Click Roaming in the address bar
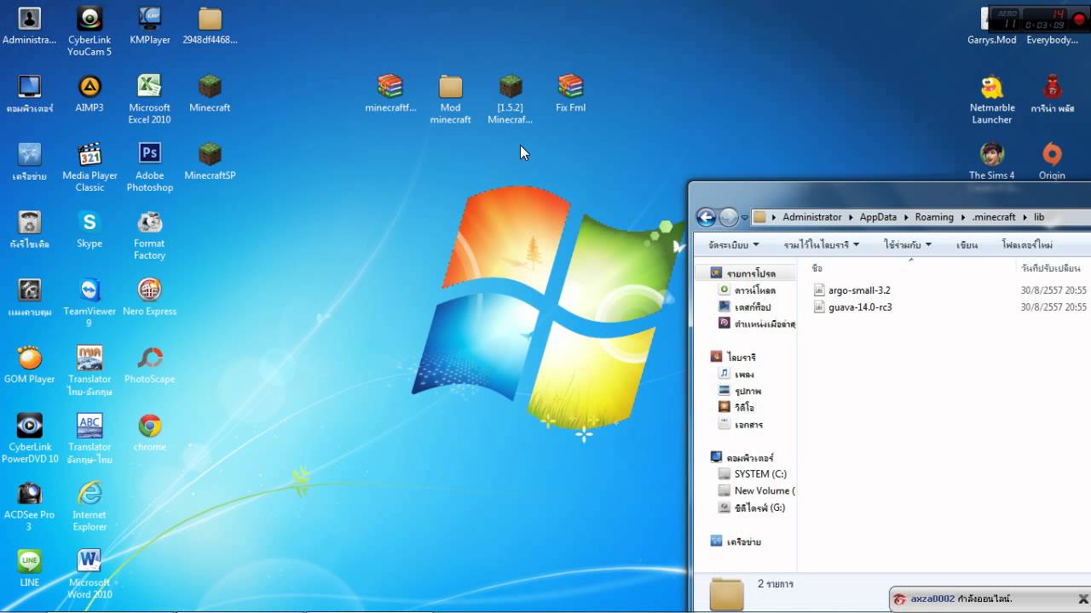 [934, 217]
